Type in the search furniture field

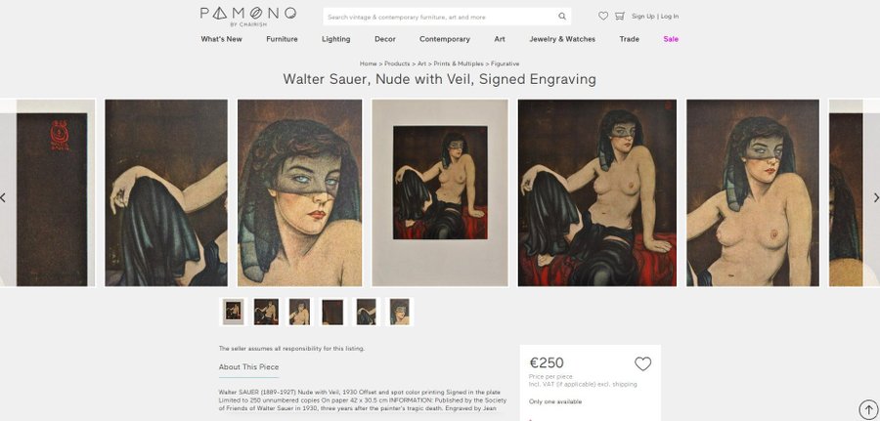click(440, 17)
